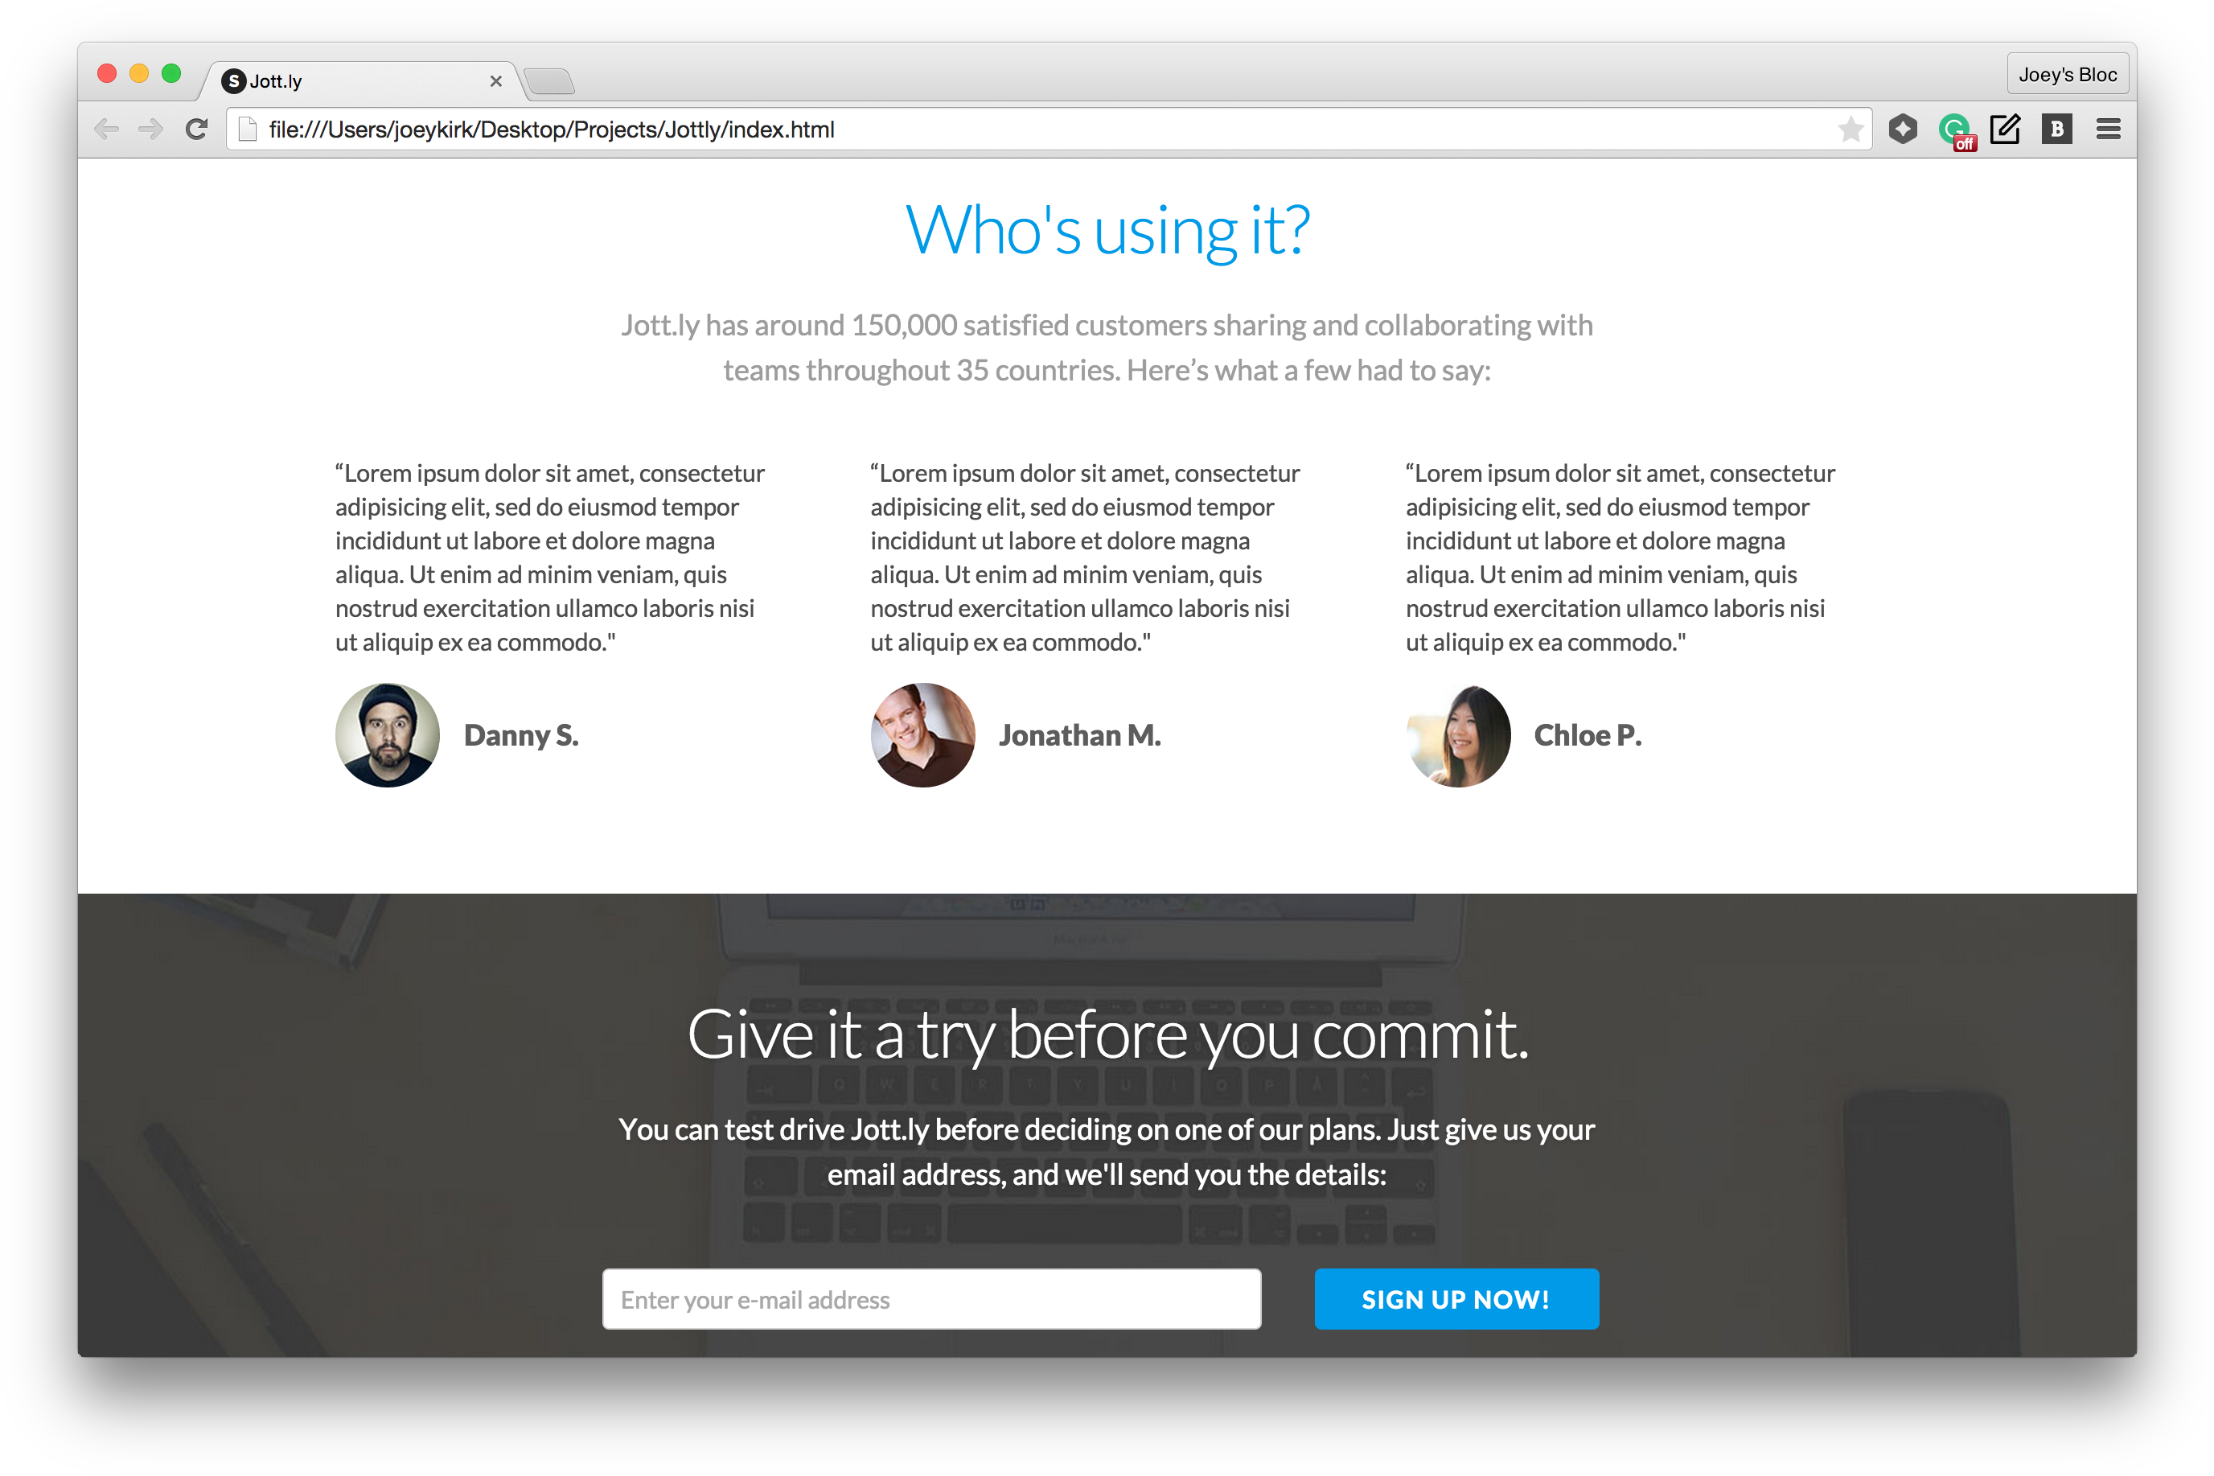The height and width of the screenshot is (1476, 2214).
Task: Click the shield/security icon in toolbar
Action: [1903, 130]
